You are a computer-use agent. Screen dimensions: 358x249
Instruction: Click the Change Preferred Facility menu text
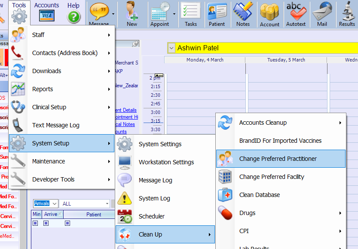click(272, 177)
